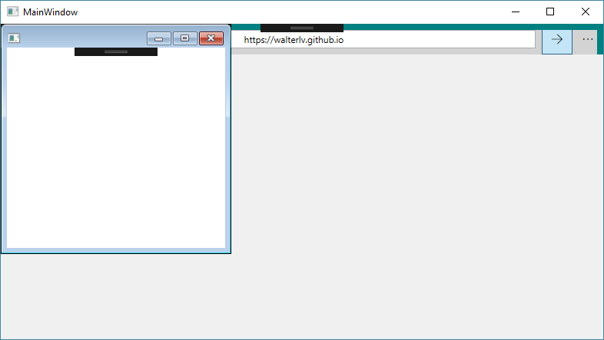Click the MainWindow title bar app icon
Viewport: 604px width, 340px height.
click(x=13, y=12)
